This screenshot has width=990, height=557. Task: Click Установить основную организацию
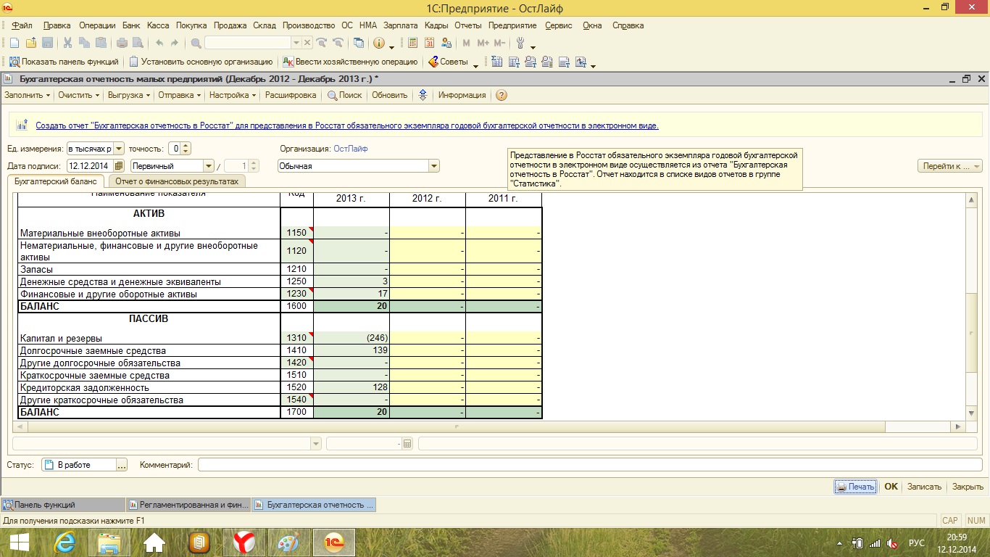click(x=201, y=62)
